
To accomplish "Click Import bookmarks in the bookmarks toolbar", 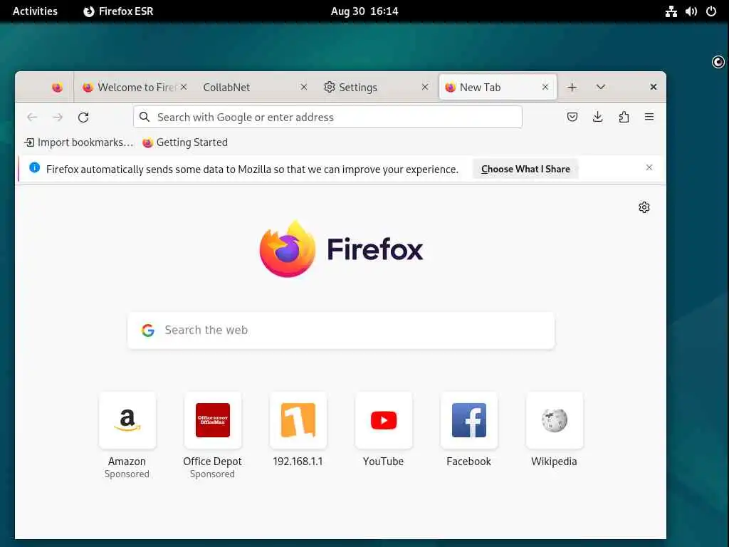I will [79, 142].
